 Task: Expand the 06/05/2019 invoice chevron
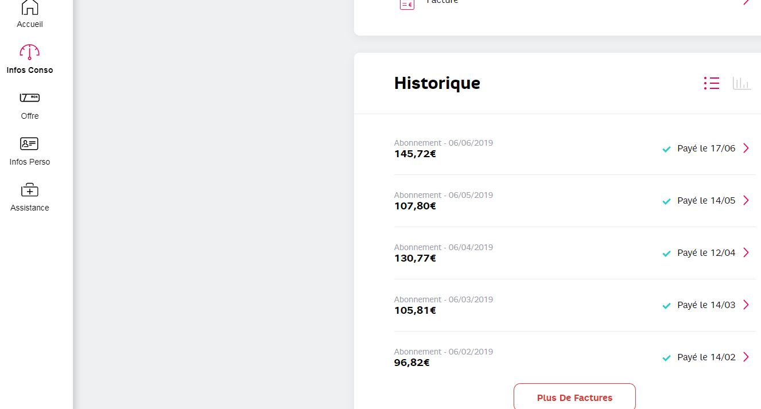coord(746,200)
